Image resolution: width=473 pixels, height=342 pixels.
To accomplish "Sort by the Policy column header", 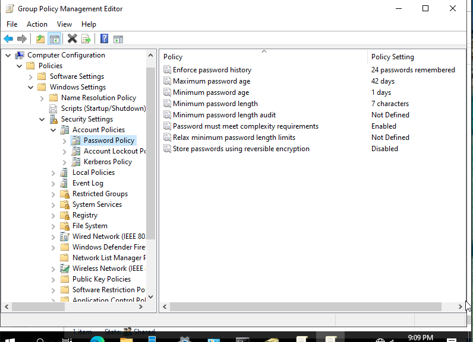I will [x=263, y=56].
